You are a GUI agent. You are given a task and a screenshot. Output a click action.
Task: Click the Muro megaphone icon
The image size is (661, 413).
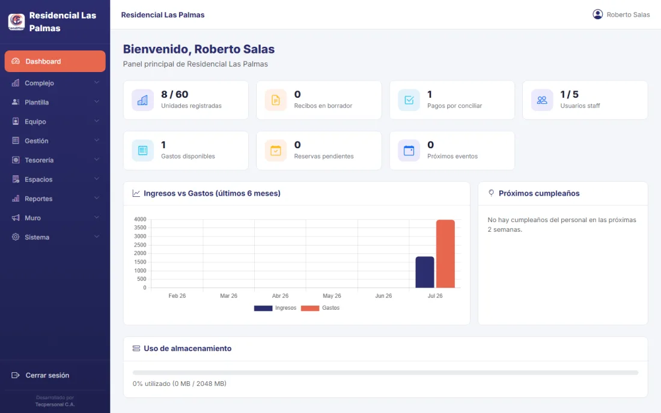coord(16,218)
